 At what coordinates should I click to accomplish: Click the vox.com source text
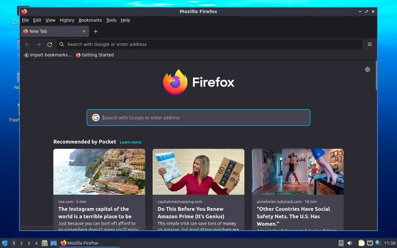pos(66,201)
